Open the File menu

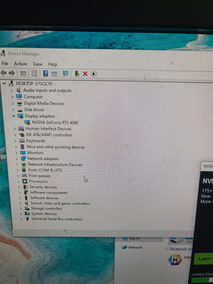pos(5,63)
